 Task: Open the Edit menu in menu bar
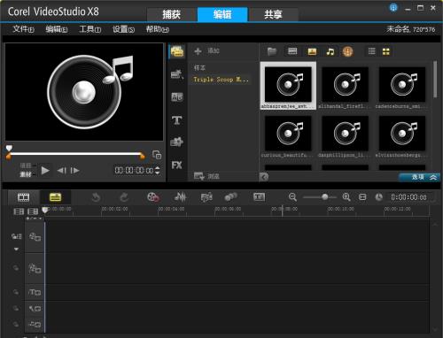click(57, 29)
